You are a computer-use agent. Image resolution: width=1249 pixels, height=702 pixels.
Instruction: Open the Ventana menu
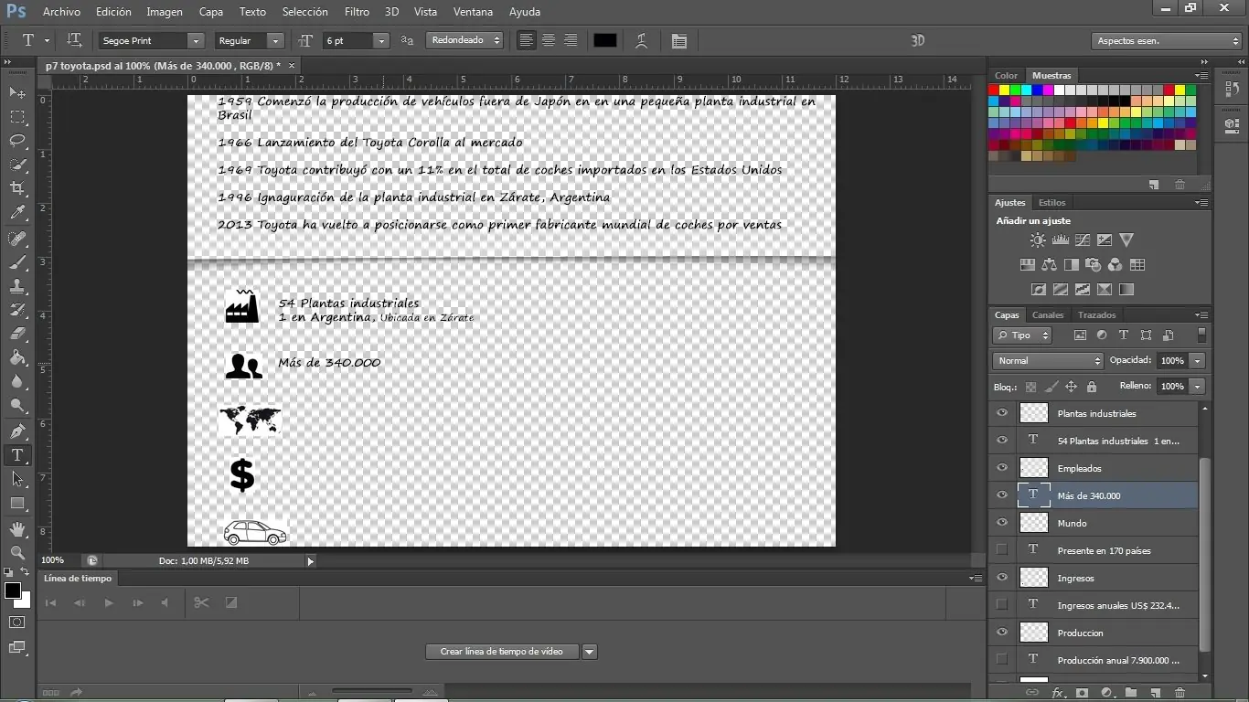(473, 12)
